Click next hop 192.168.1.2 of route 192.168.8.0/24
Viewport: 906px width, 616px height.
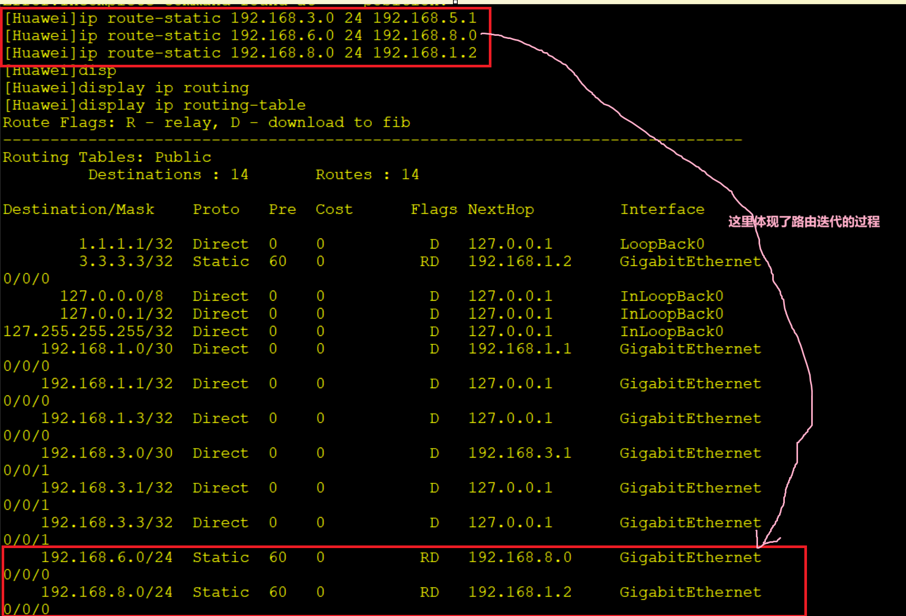[x=520, y=592]
